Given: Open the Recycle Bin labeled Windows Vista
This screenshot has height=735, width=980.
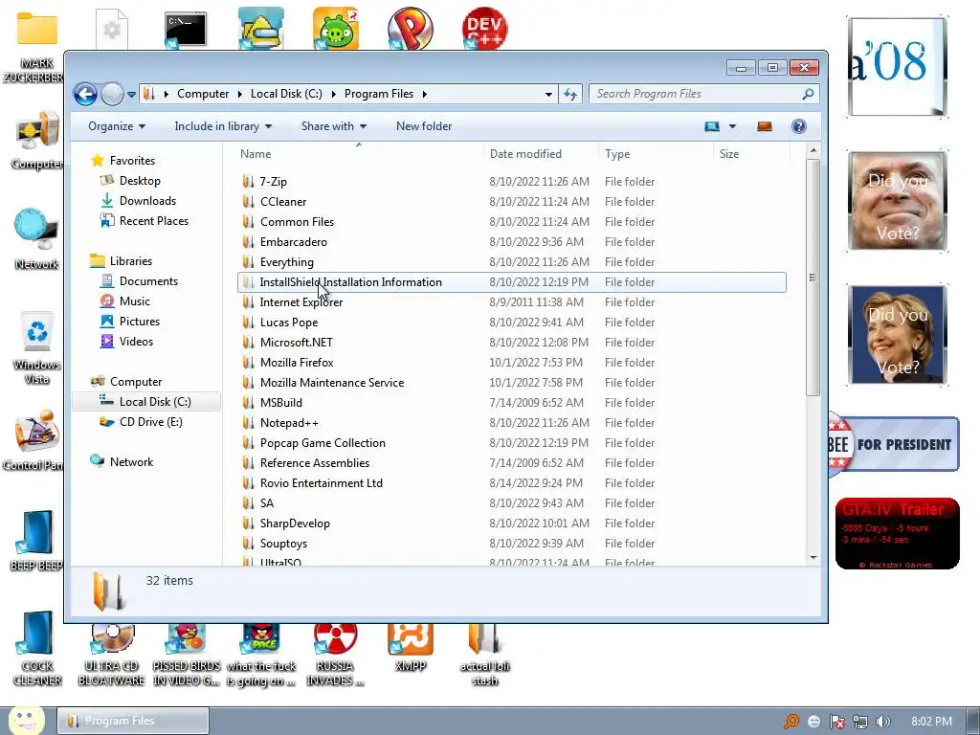Looking at the screenshot, I should (x=37, y=347).
